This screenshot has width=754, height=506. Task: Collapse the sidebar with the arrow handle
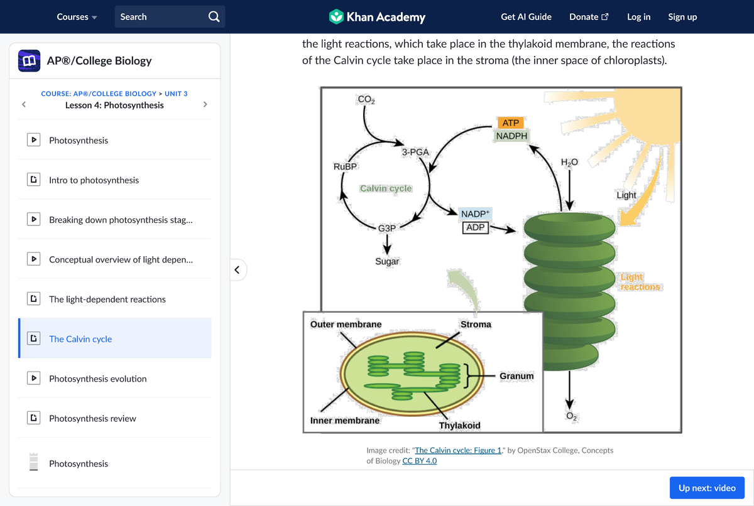click(237, 270)
